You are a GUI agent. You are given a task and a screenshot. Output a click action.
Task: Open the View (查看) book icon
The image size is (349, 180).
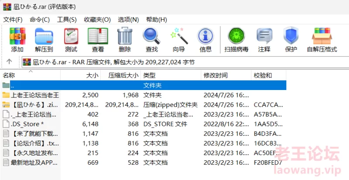coord(98,36)
